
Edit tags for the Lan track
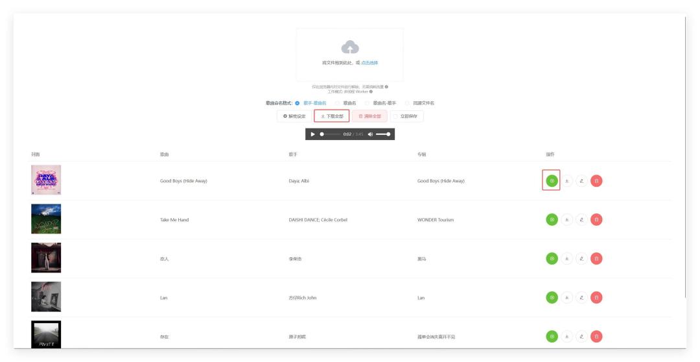click(x=581, y=297)
